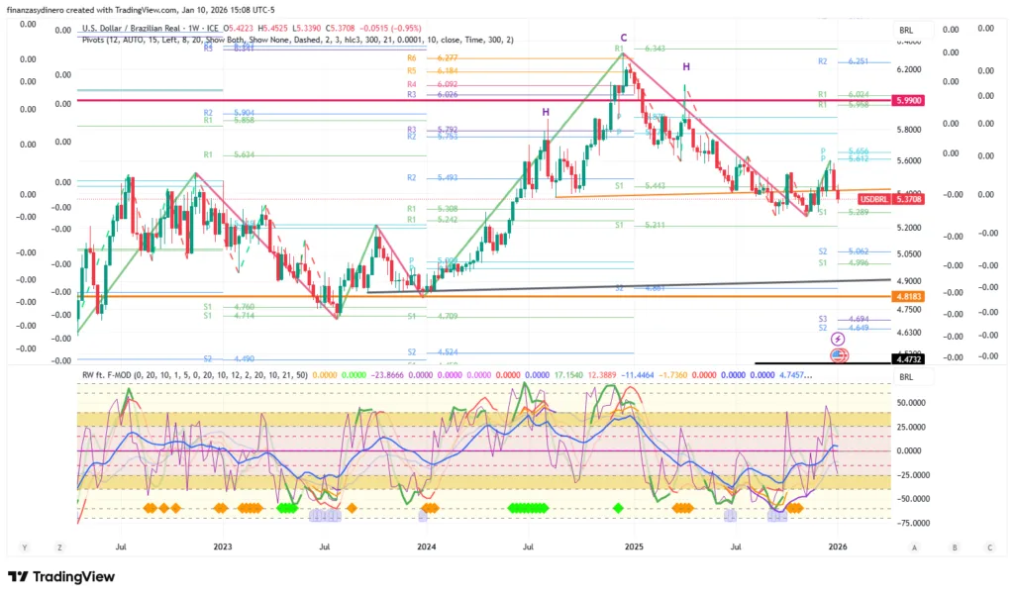Image resolution: width=1014 pixels, height=597 pixels.
Task: Click the orange 4.8183 price level label
Action: tap(906, 295)
